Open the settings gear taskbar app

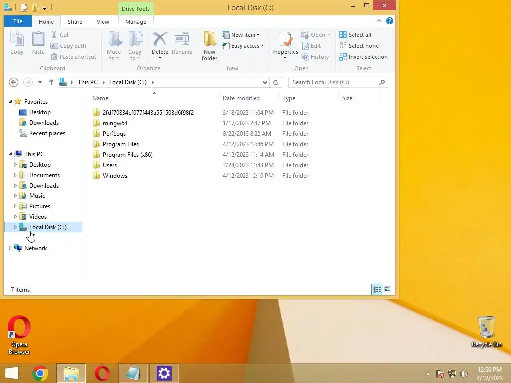click(x=164, y=373)
